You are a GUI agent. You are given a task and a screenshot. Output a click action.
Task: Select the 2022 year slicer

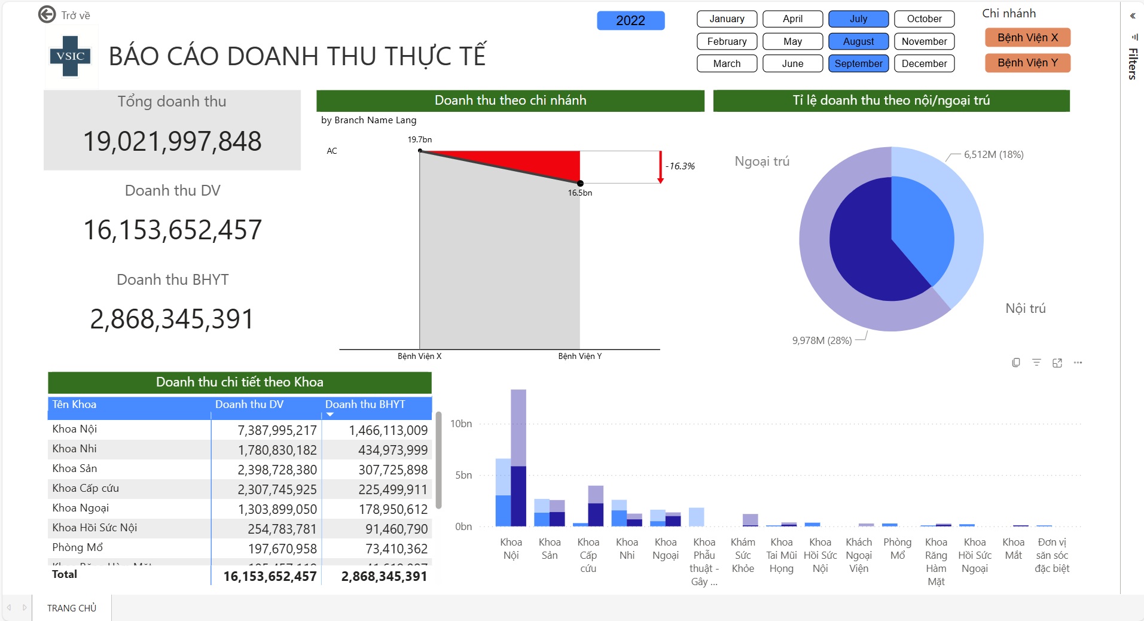(630, 20)
